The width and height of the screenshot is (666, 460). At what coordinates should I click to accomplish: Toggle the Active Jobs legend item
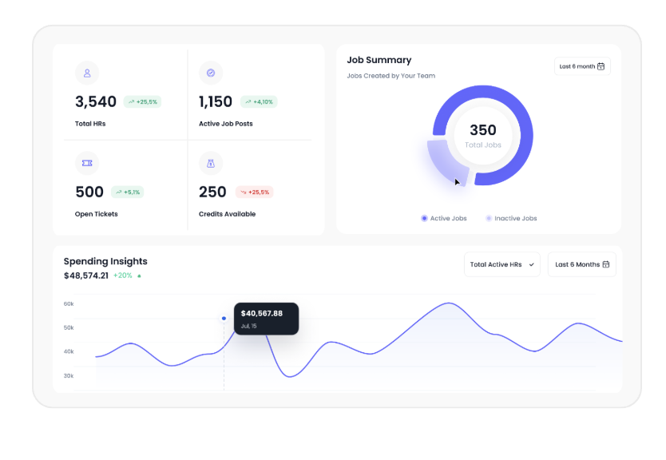tap(444, 218)
